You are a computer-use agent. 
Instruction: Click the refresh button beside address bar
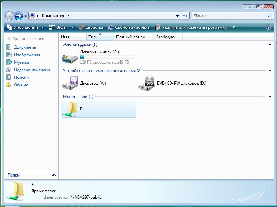tap(185, 16)
